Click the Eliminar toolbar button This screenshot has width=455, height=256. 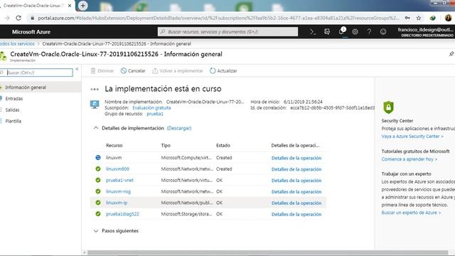[102, 71]
